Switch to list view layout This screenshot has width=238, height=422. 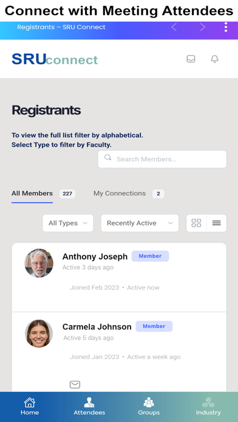pos(216,223)
